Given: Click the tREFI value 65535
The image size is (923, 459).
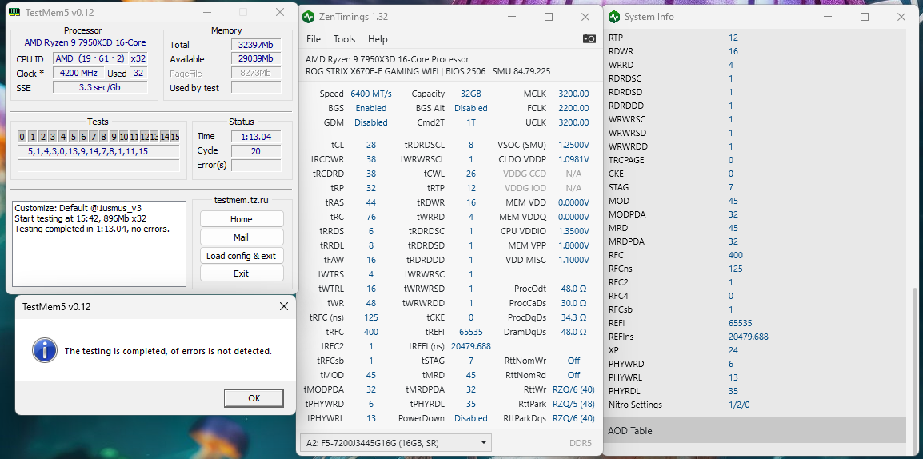Looking at the screenshot, I should (470, 332).
